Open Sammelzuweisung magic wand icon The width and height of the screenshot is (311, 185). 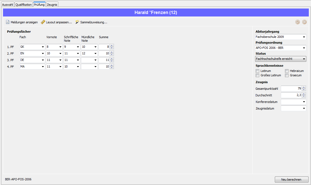click(x=77, y=22)
